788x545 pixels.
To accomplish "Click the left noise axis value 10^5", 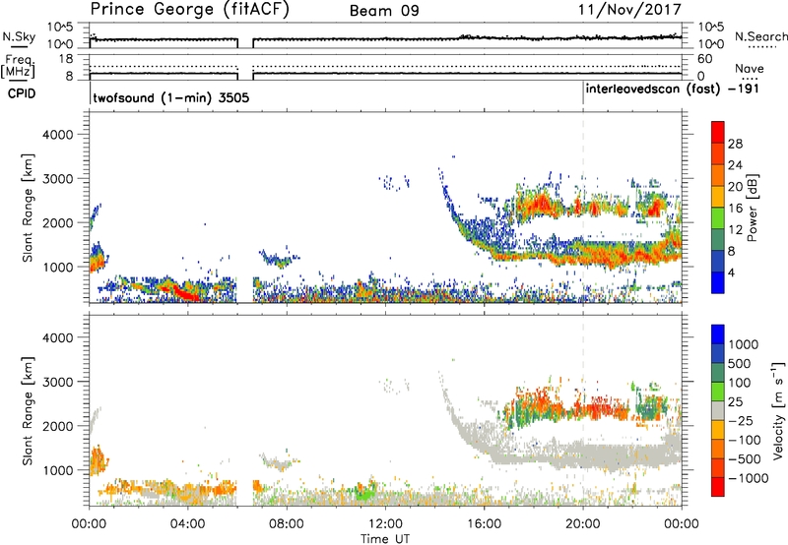I will [60, 28].
